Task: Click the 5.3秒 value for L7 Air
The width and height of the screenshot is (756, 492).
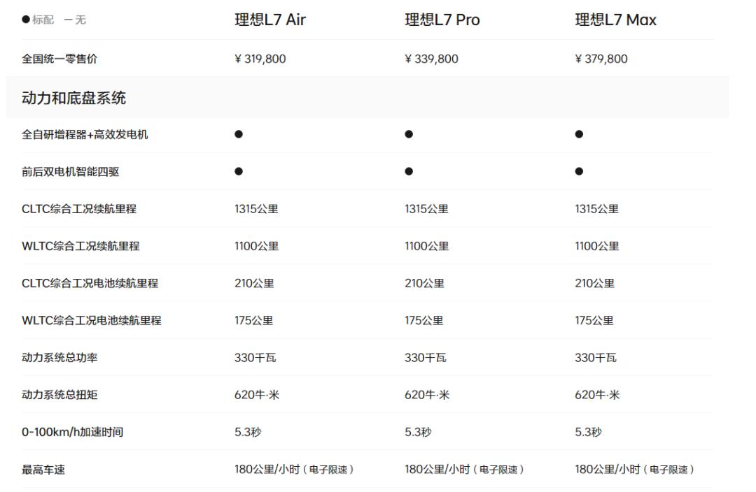Action: (248, 432)
